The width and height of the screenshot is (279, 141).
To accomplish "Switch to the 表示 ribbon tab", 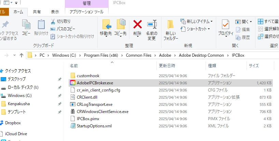I will [x=55, y=12].
